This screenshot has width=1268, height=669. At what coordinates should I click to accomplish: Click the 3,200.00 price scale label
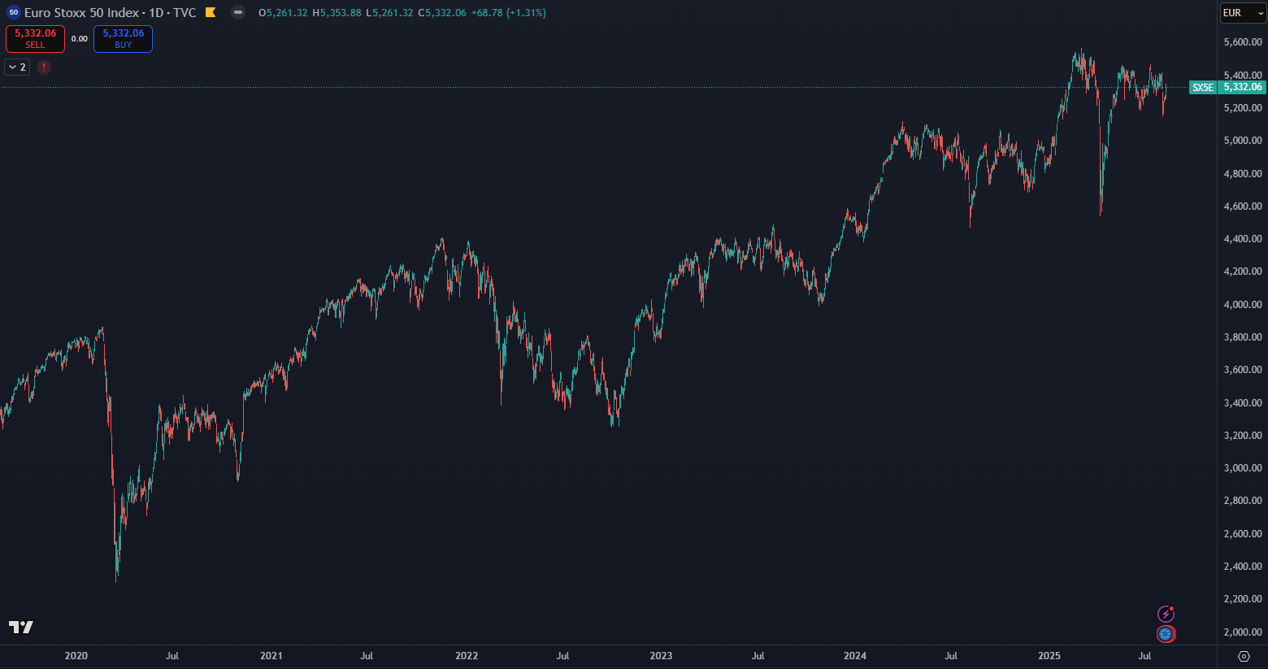coord(1243,436)
